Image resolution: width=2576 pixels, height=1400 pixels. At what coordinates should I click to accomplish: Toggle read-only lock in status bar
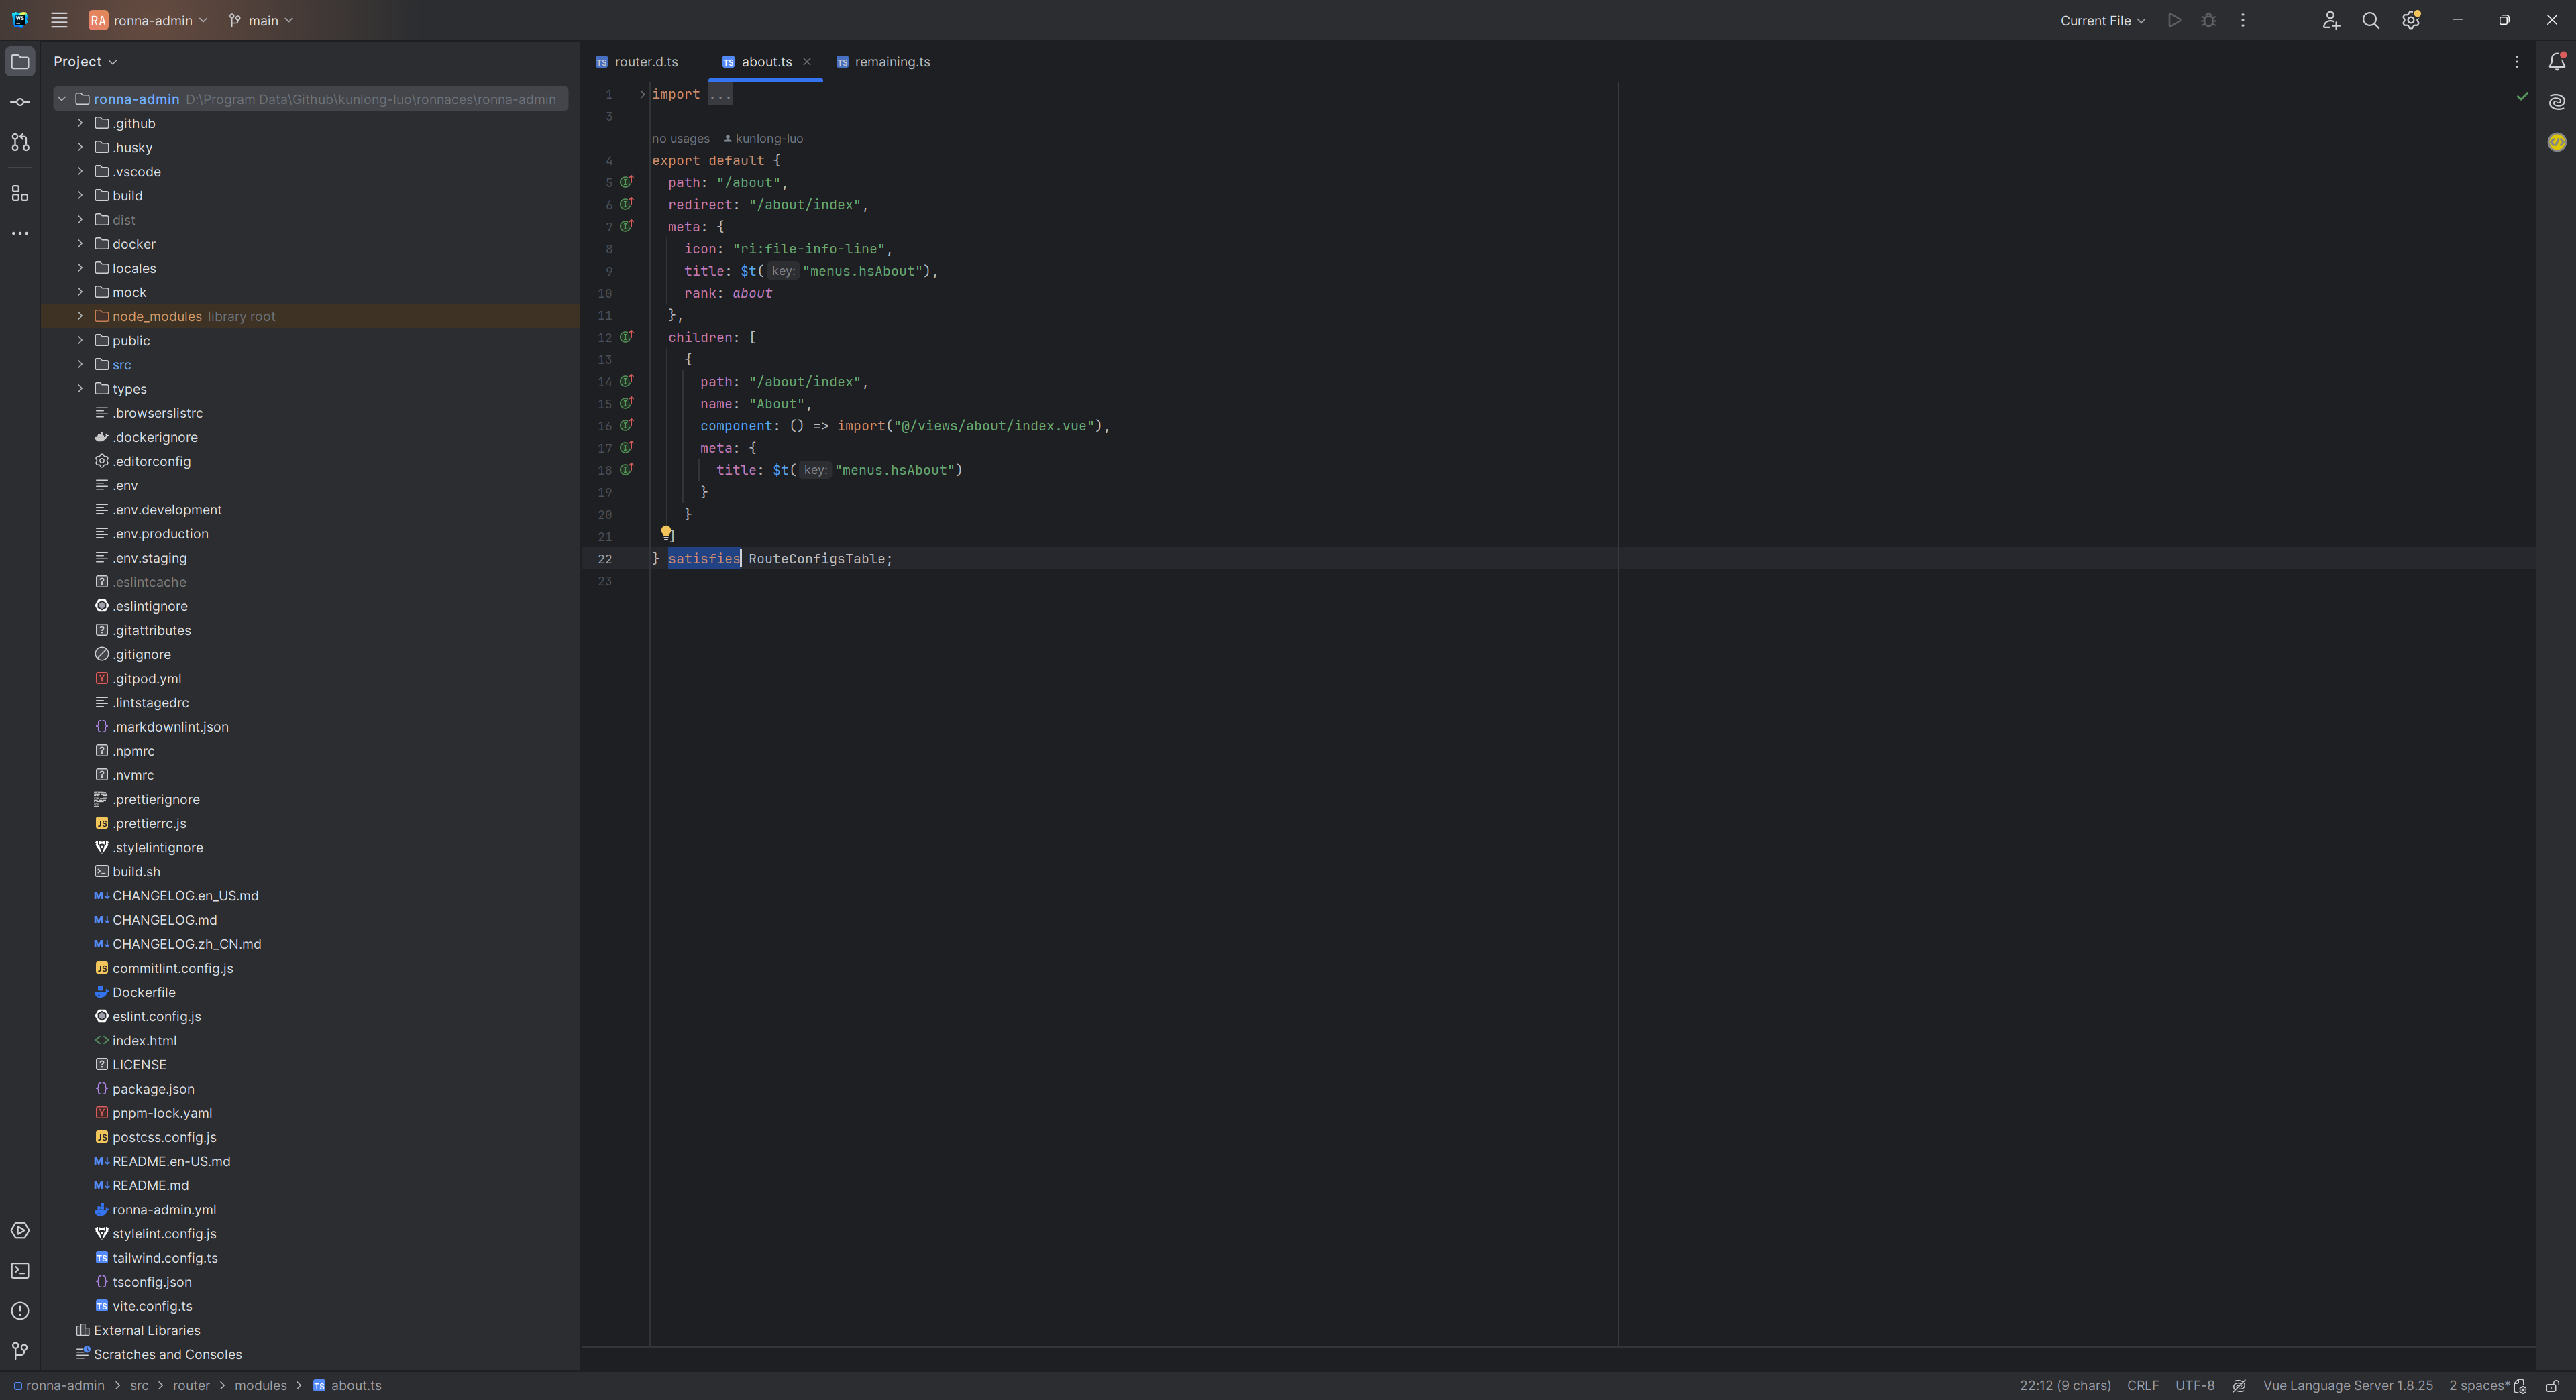tap(2553, 1386)
